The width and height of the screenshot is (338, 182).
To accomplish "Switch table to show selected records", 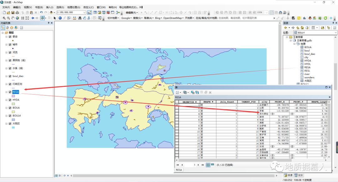I will pos(213,165).
